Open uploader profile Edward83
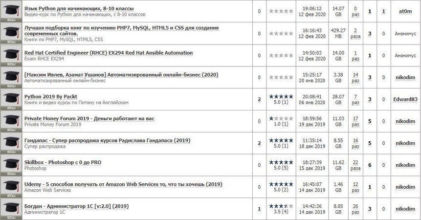 coord(405,99)
